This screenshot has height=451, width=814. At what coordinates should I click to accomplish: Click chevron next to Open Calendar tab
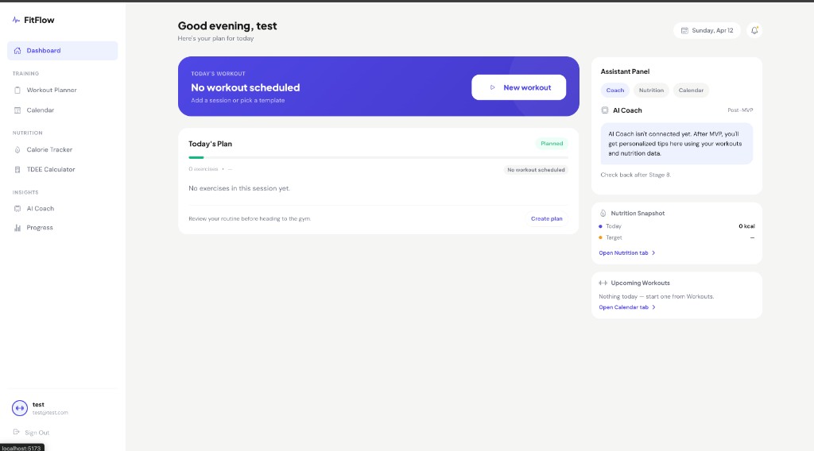[x=653, y=307]
